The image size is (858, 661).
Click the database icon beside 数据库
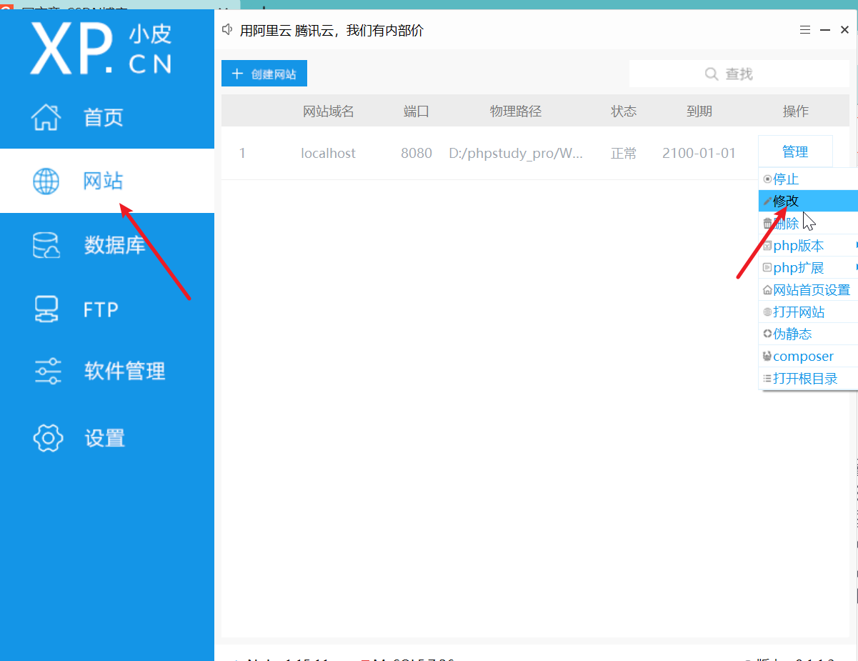[46, 245]
